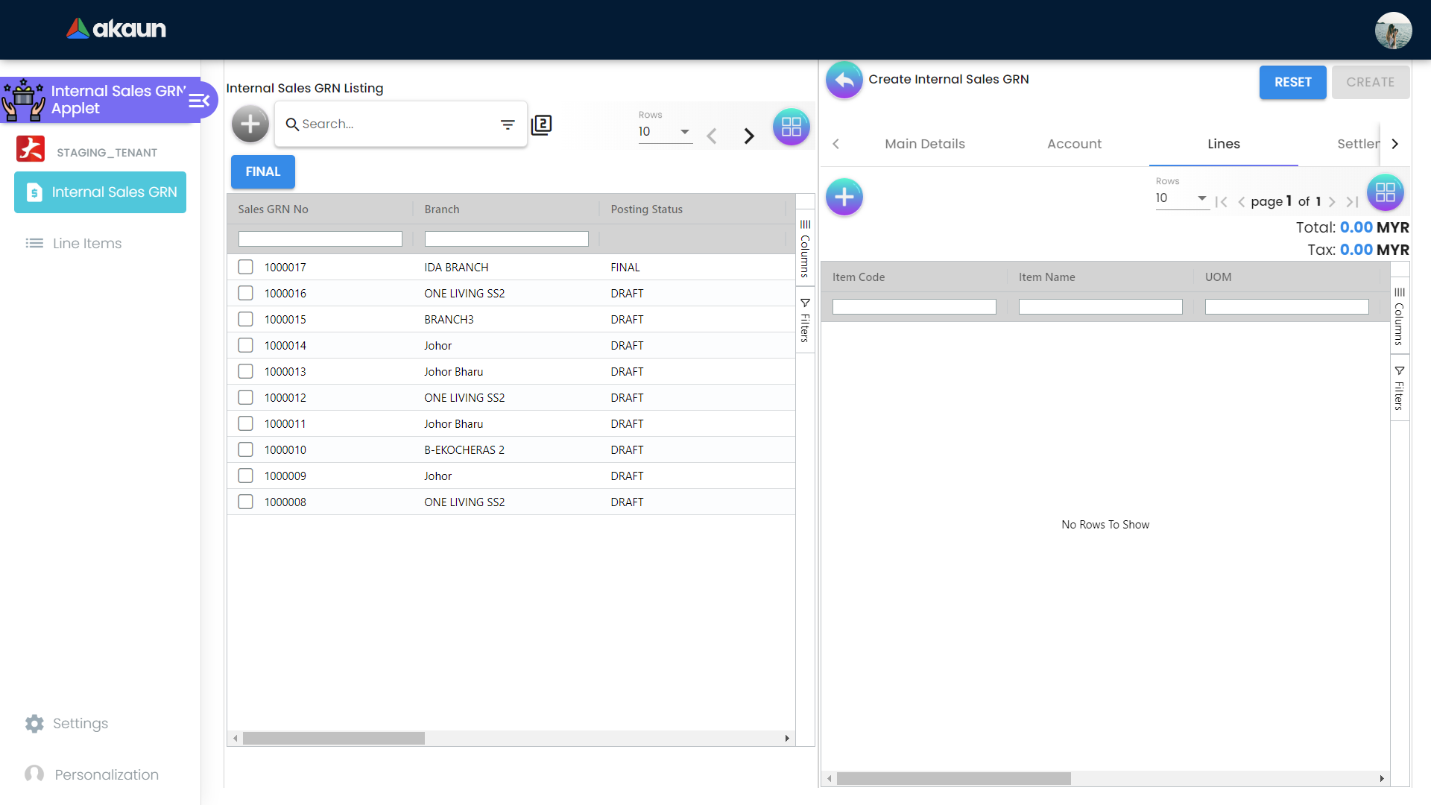
Task: Add a line with blue plus icon
Action: tap(844, 197)
